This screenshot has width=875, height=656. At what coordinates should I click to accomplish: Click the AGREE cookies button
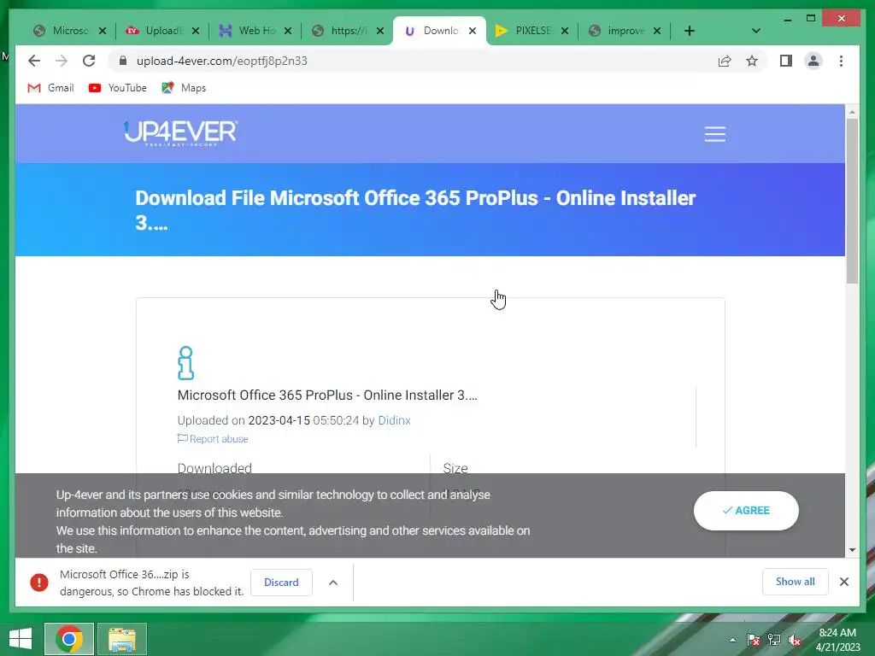[746, 511]
